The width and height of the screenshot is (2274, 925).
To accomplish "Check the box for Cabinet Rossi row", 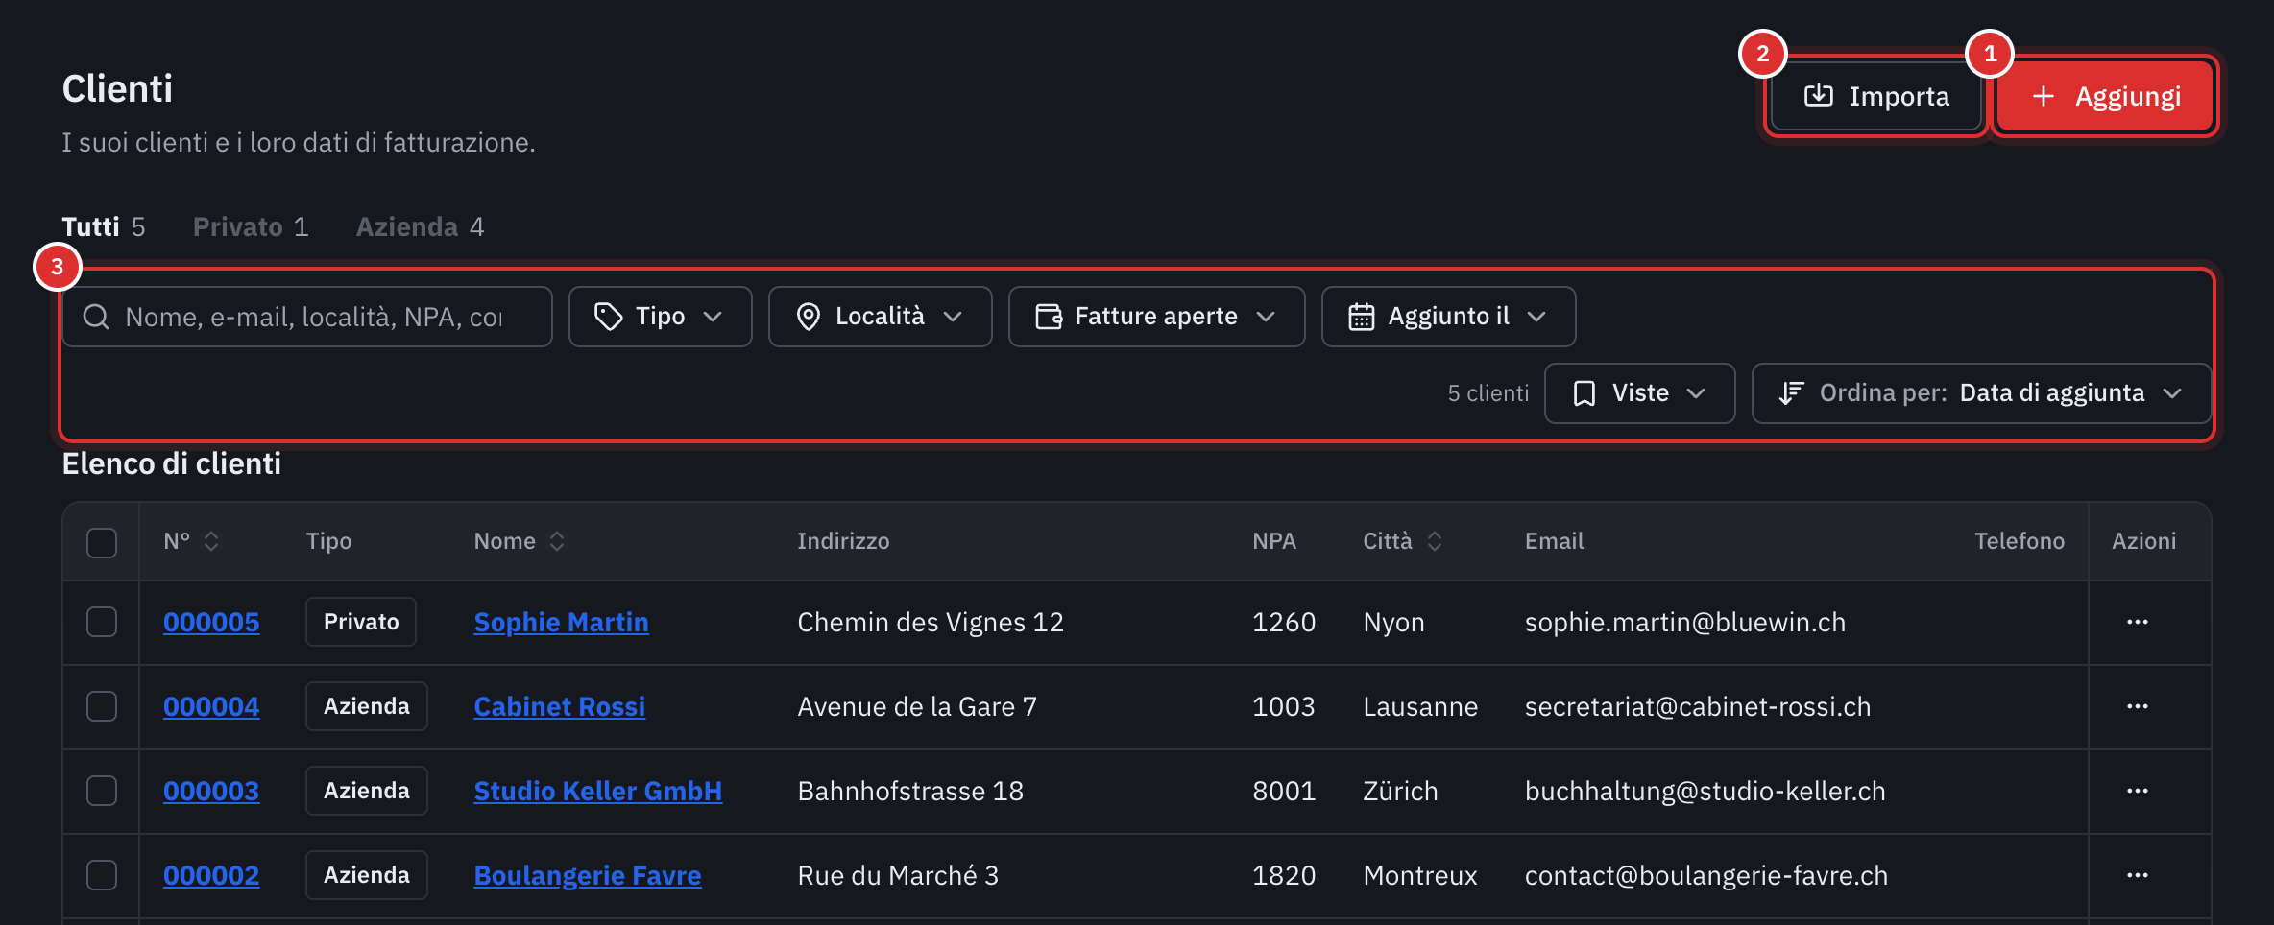I will (x=102, y=706).
